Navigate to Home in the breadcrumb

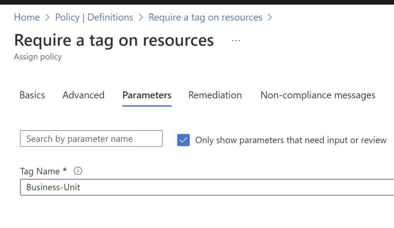pos(27,18)
